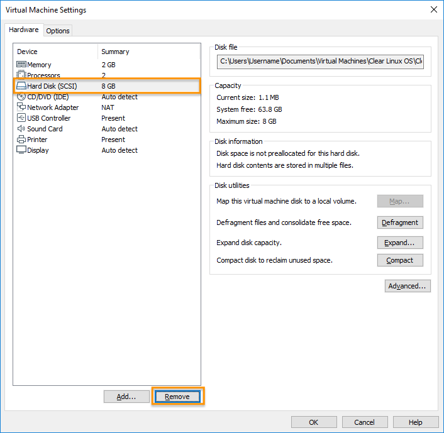Click 'Auto detect' in the Sound Card row
The image size is (444, 433).
click(x=119, y=129)
